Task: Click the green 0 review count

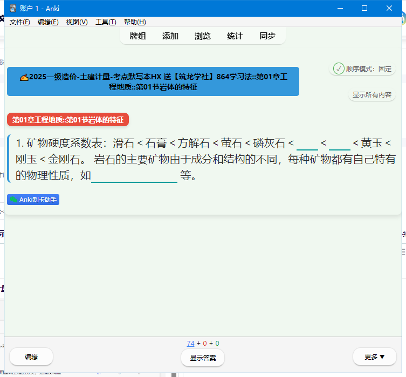Action: click(217, 344)
